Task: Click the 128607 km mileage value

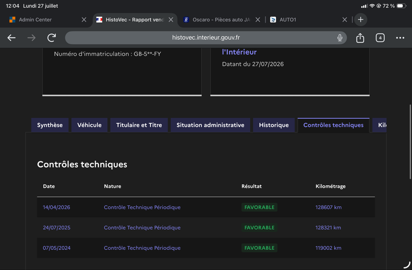Action: click(329, 207)
